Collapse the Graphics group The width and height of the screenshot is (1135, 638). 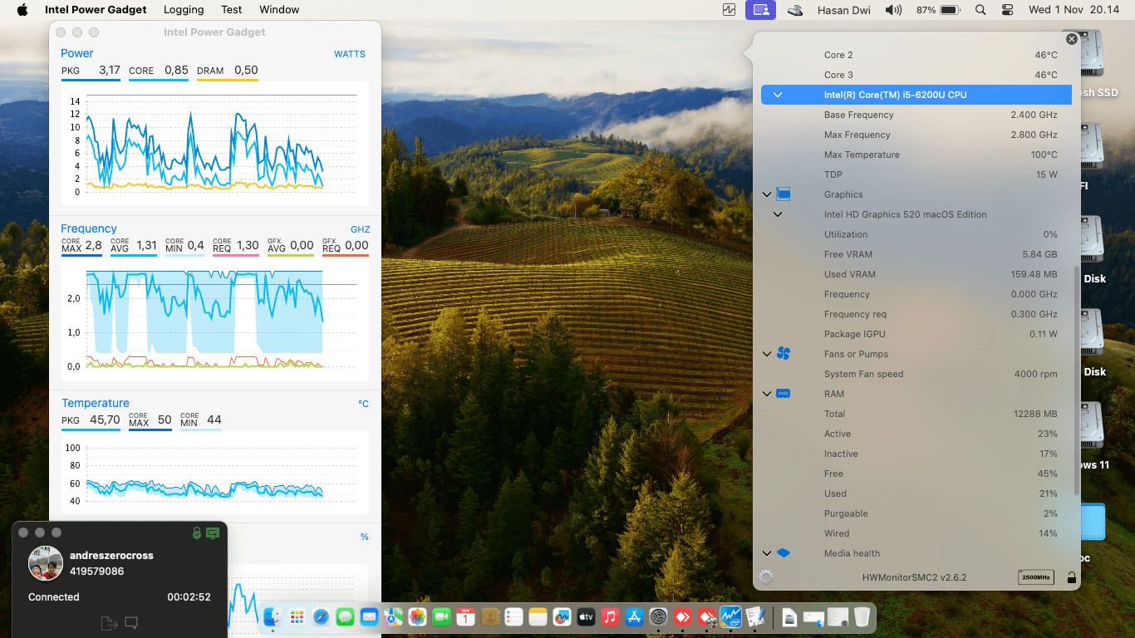(767, 194)
